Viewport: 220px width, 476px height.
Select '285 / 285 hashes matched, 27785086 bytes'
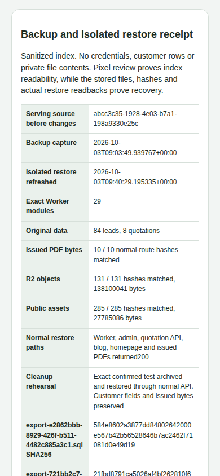(x=134, y=313)
